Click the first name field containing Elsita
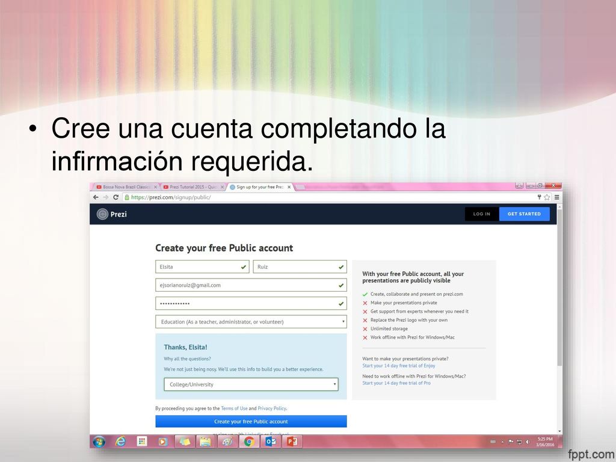The height and width of the screenshot is (462, 616). pos(202,266)
